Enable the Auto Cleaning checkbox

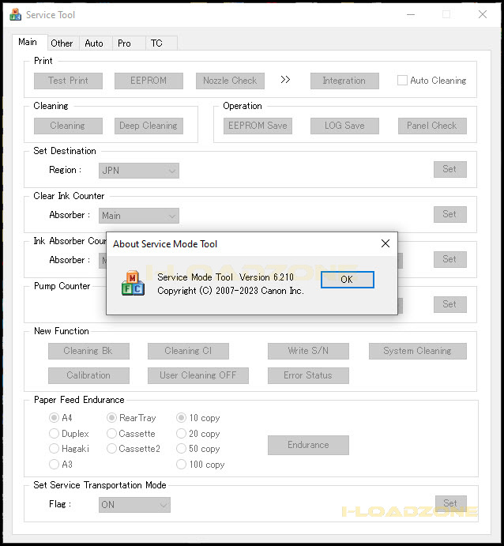tap(402, 81)
